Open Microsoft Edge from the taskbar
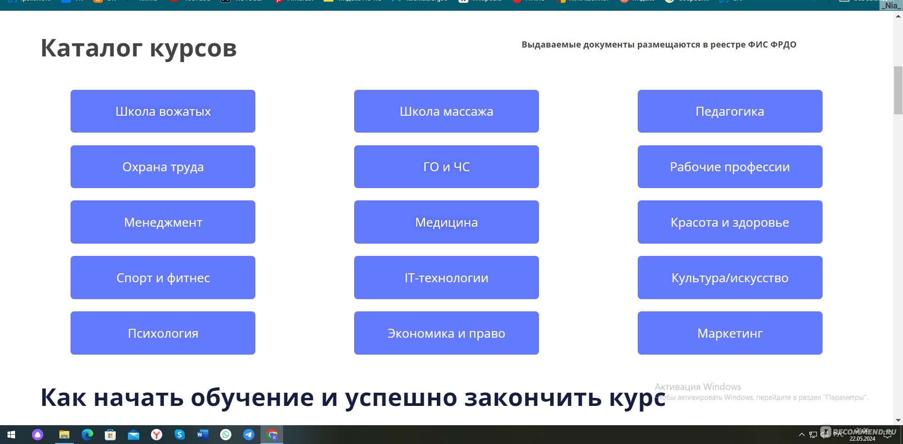The width and height of the screenshot is (903, 444). pos(87,435)
